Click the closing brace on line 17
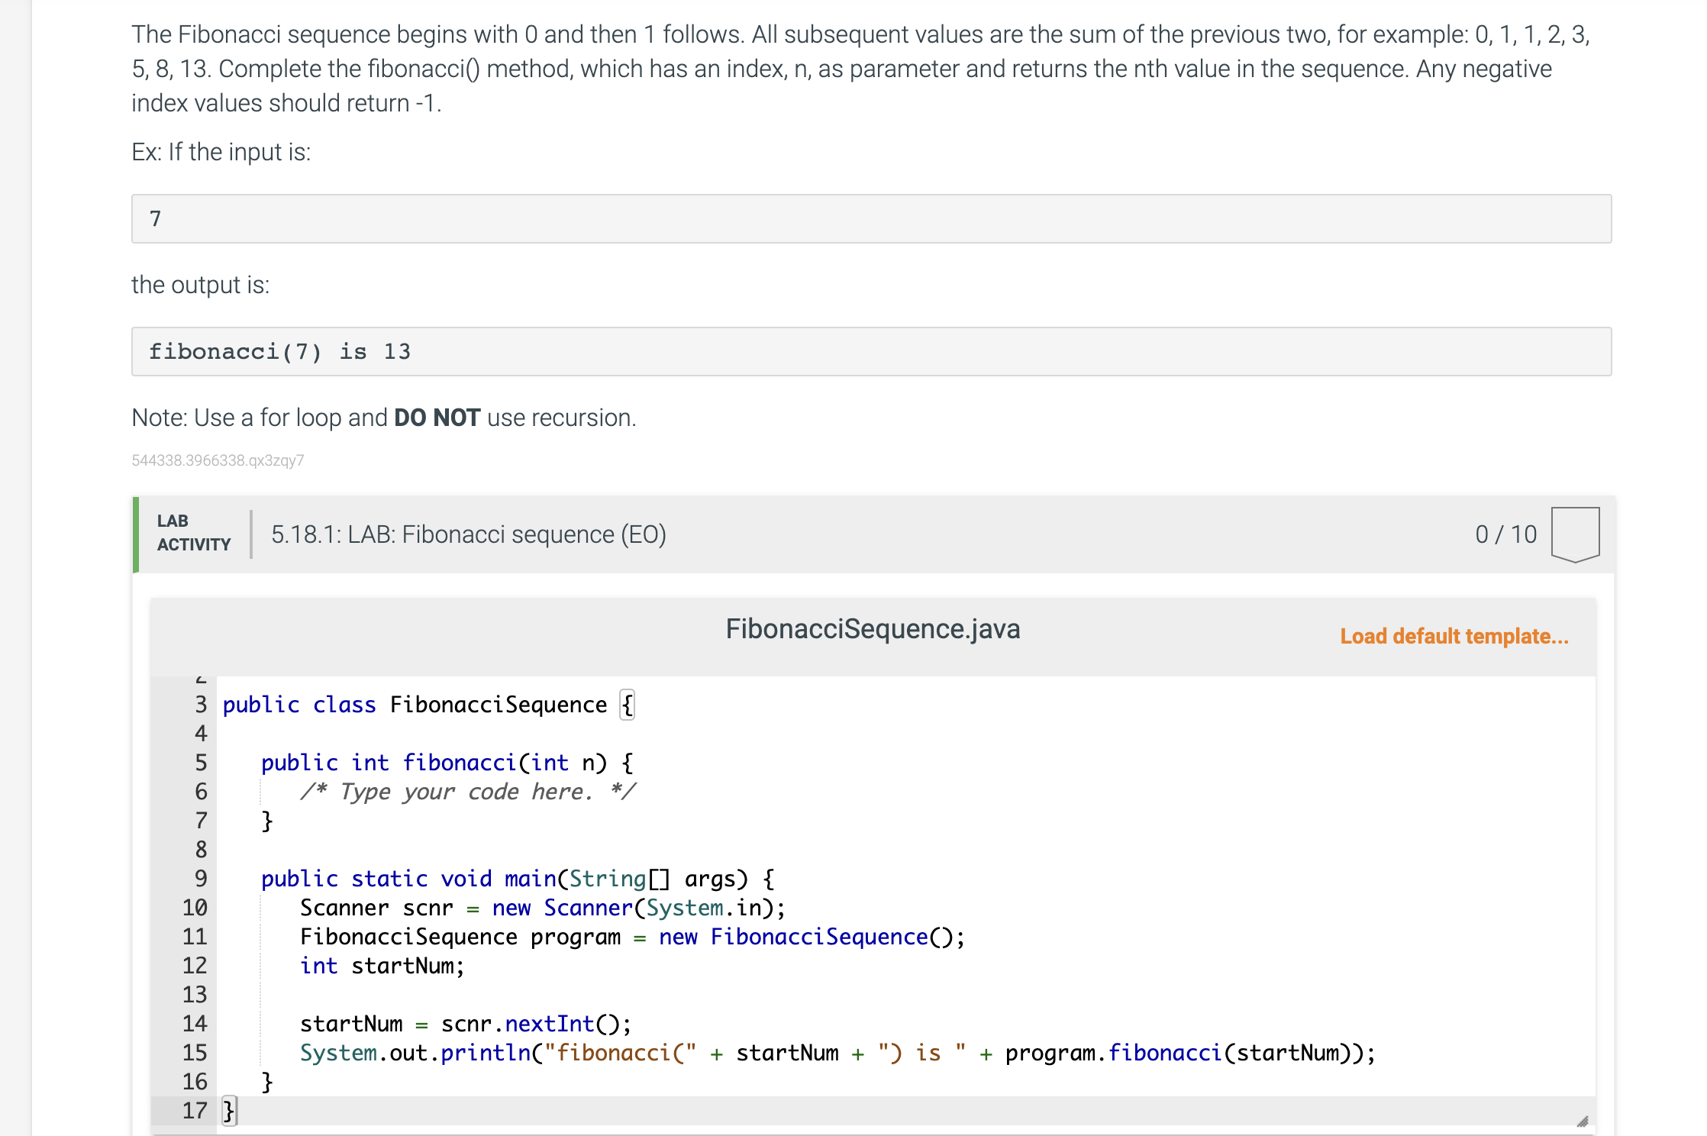This screenshot has height=1136, width=1707. click(229, 1111)
